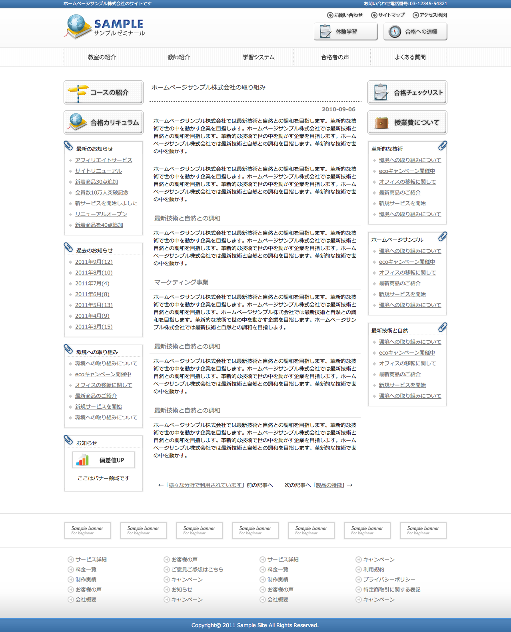Click the article date 2010-09-06
Image resolution: width=511 pixels, height=632 pixels.
click(339, 109)
